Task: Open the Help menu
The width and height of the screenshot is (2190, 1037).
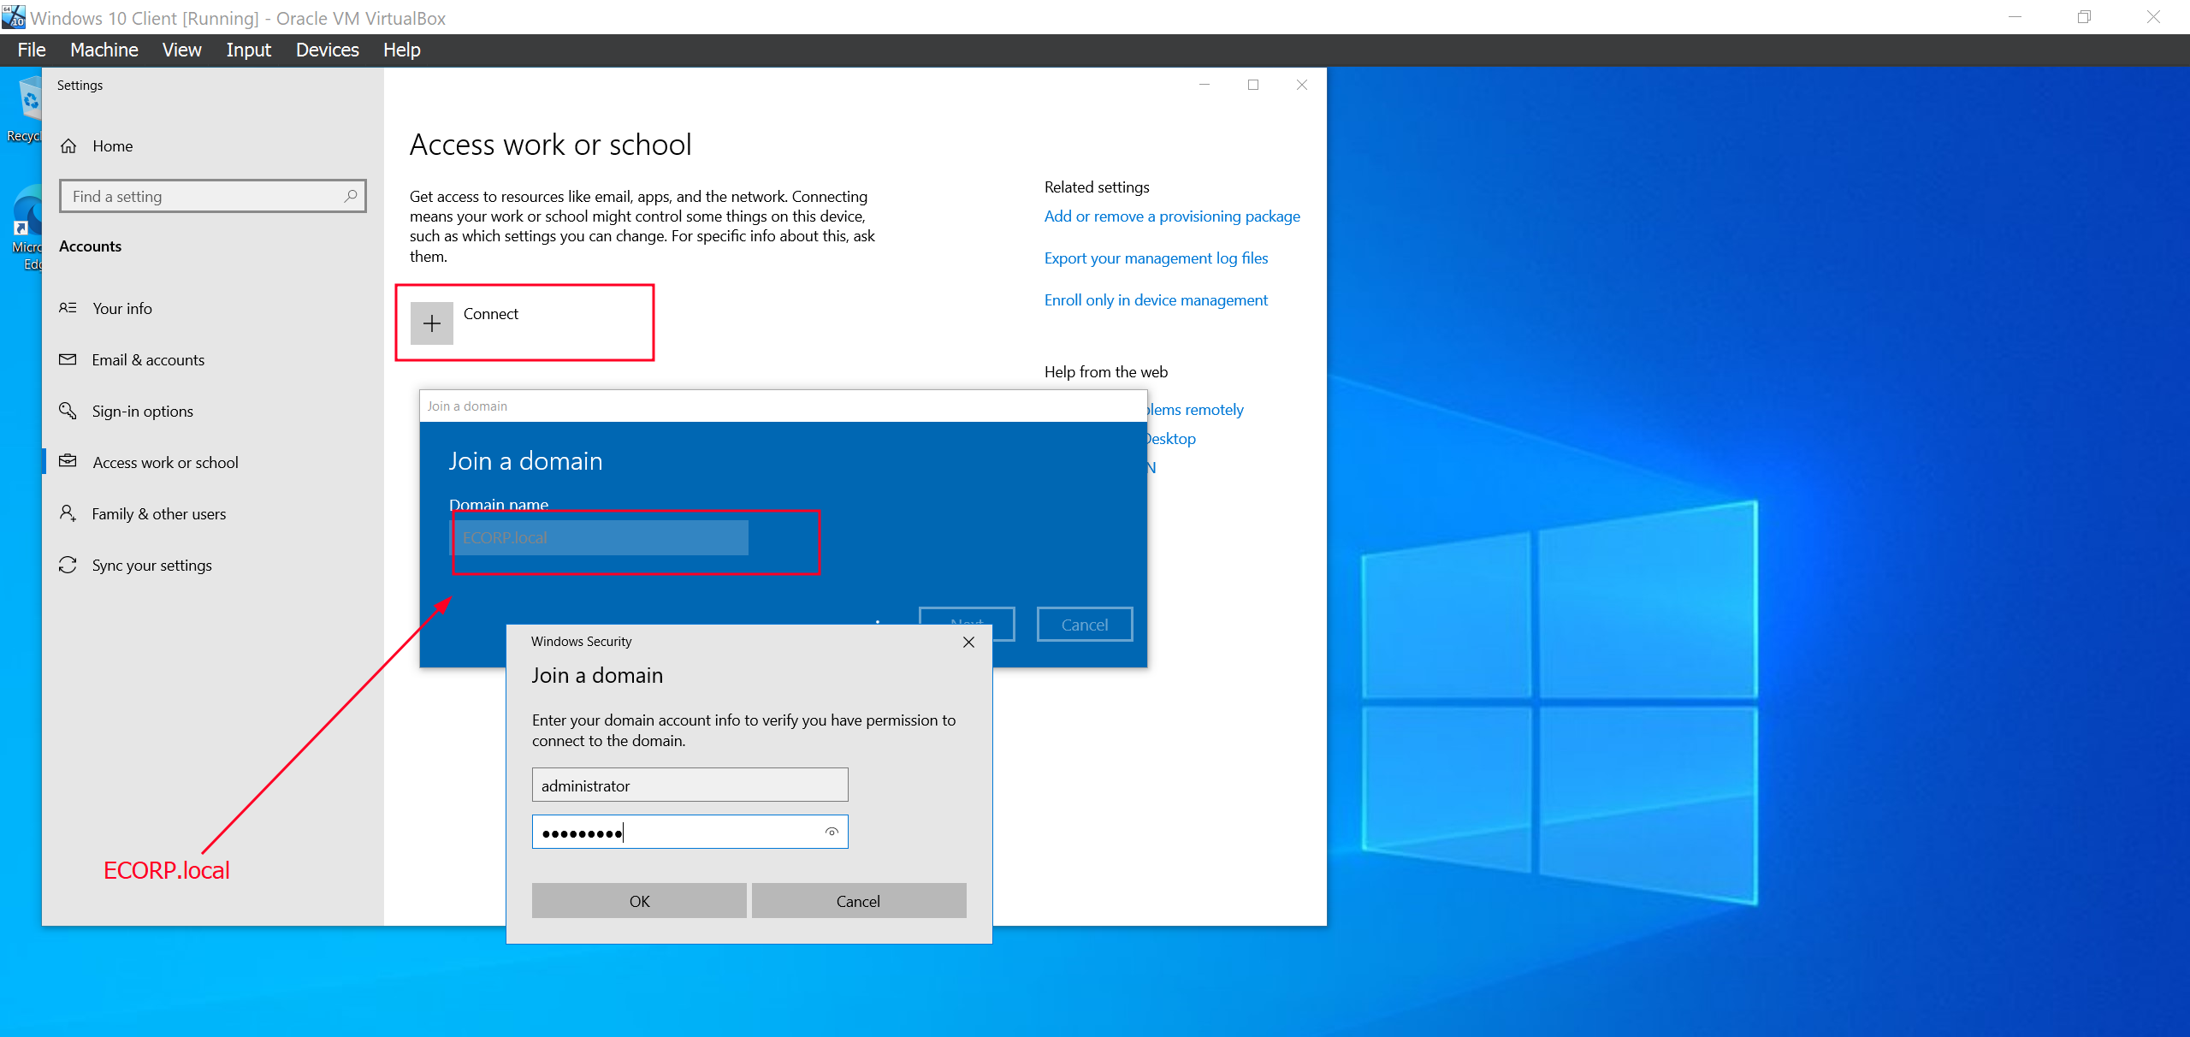Action: coord(401,50)
